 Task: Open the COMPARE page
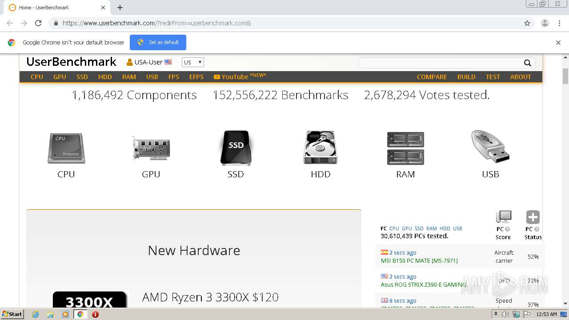click(432, 77)
